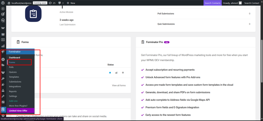Viewport: 263px width, 121px height.
Task: Open the Tools wrench icon in sidebar
Action: tap(3, 96)
